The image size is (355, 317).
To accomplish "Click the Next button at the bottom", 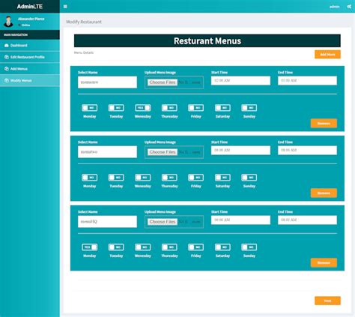I will pos(327,301).
